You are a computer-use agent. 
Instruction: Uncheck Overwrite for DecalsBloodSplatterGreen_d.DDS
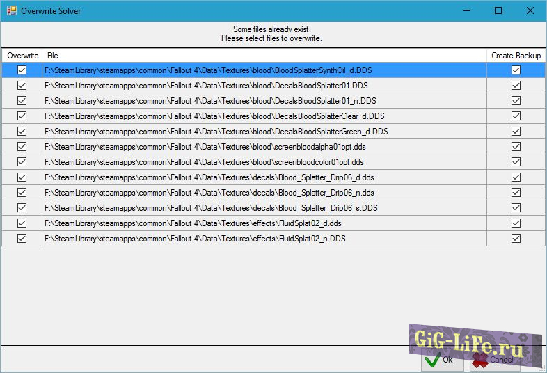pyautogui.click(x=22, y=131)
